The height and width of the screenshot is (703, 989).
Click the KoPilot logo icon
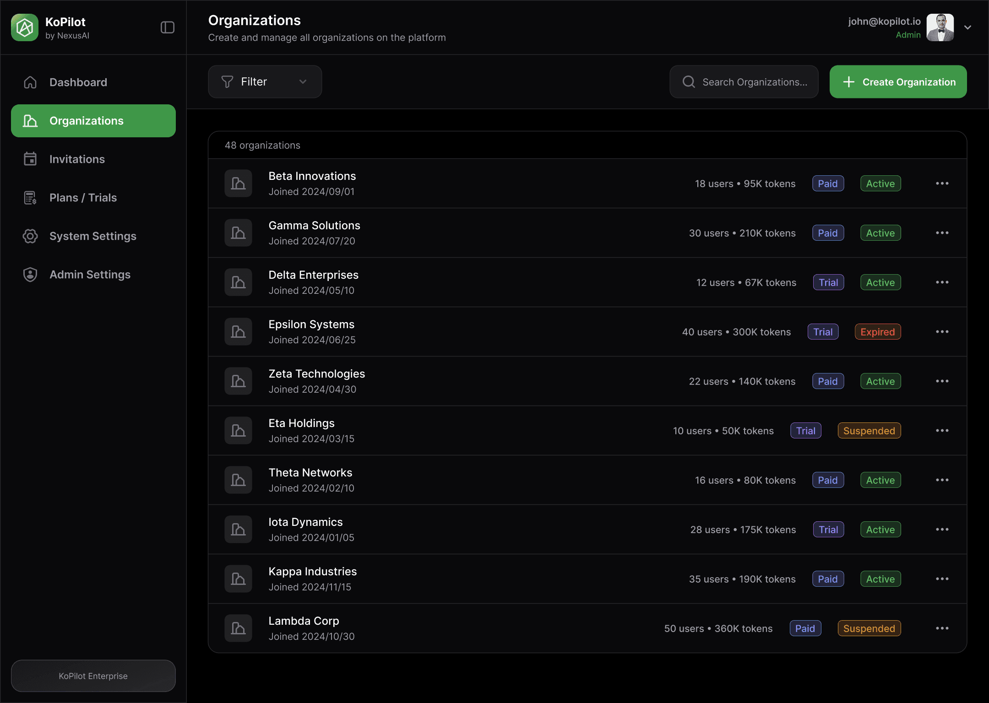[25, 27]
